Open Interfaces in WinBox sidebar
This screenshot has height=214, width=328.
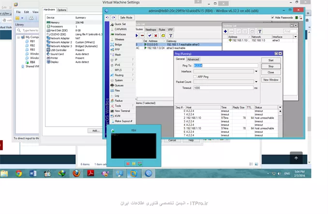120,34
